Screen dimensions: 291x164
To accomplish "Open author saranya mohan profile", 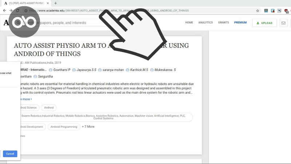I will (x=111, y=70).
